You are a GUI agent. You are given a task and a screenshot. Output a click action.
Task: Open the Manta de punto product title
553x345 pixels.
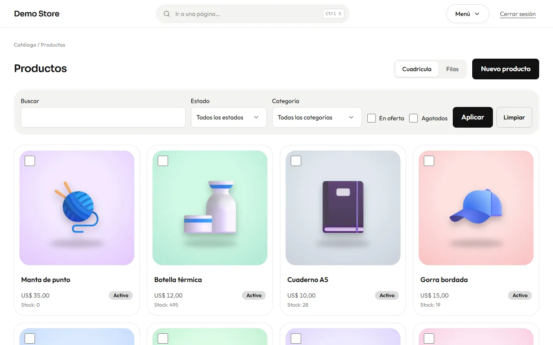tap(46, 280)
